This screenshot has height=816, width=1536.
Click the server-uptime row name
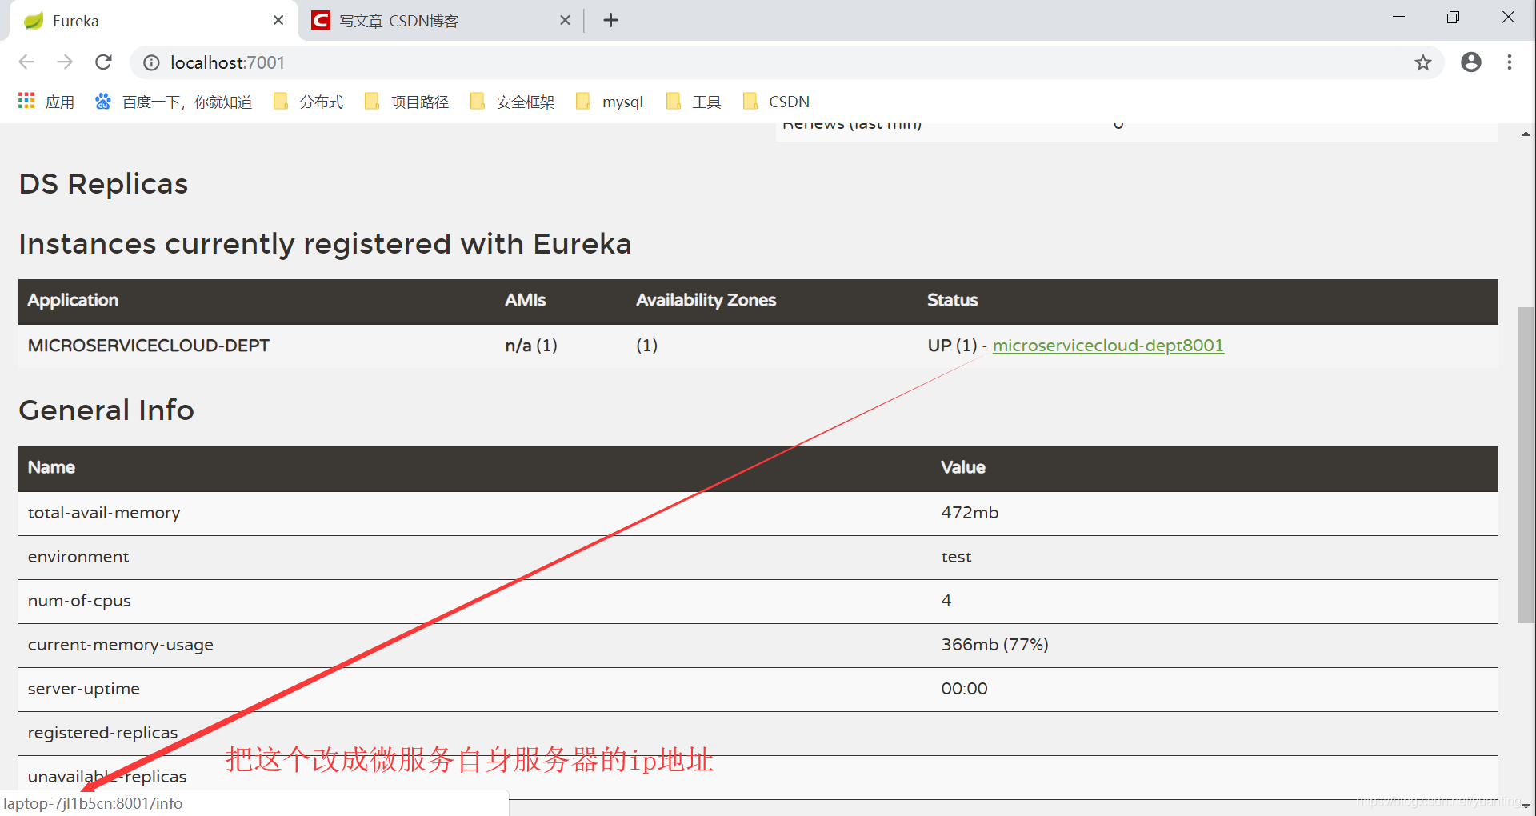[84, 689]
